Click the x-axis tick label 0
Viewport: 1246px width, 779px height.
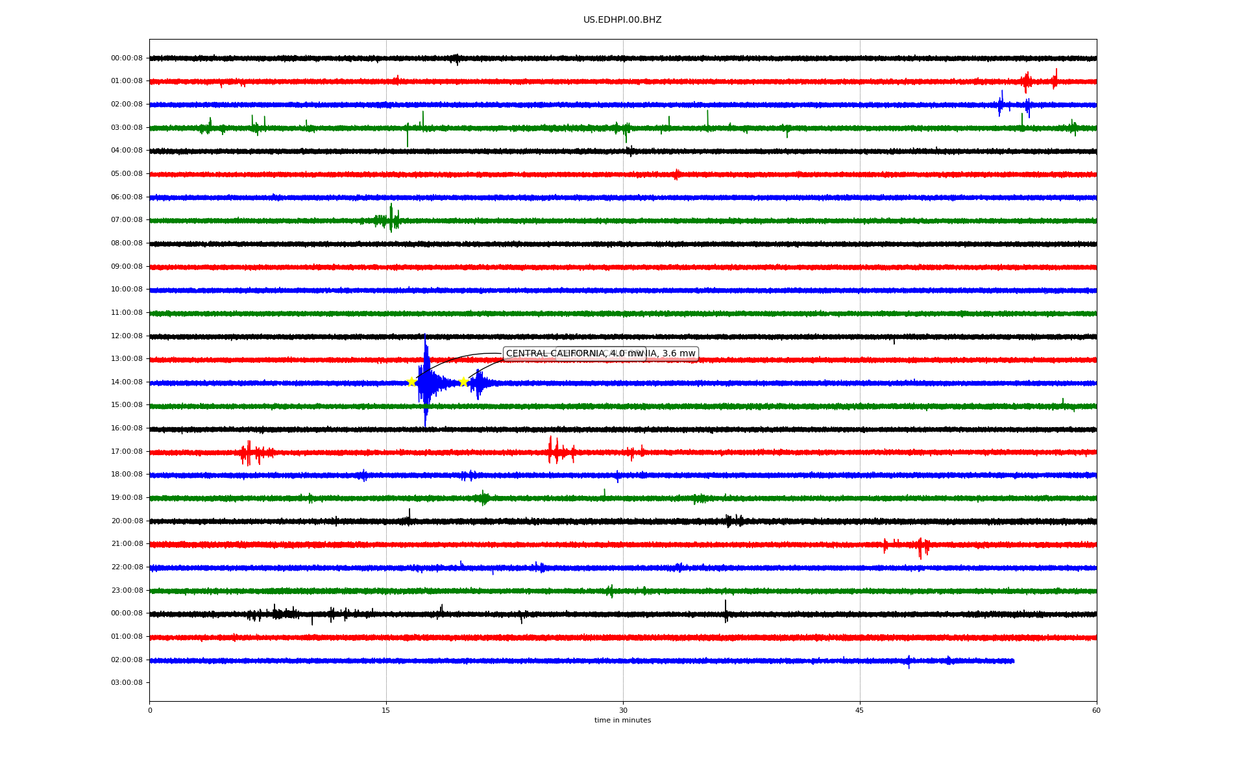(x=150, y=711)
